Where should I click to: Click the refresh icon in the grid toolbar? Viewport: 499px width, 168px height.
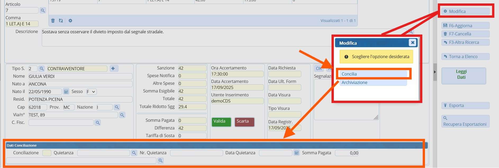coord(61,21)
